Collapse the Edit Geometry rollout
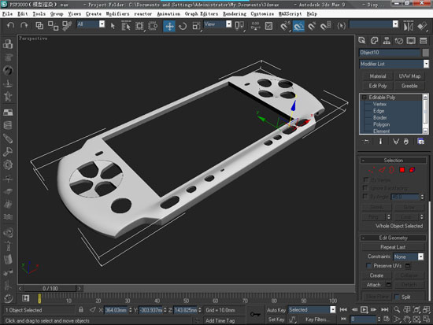 [x=364, y=238]
